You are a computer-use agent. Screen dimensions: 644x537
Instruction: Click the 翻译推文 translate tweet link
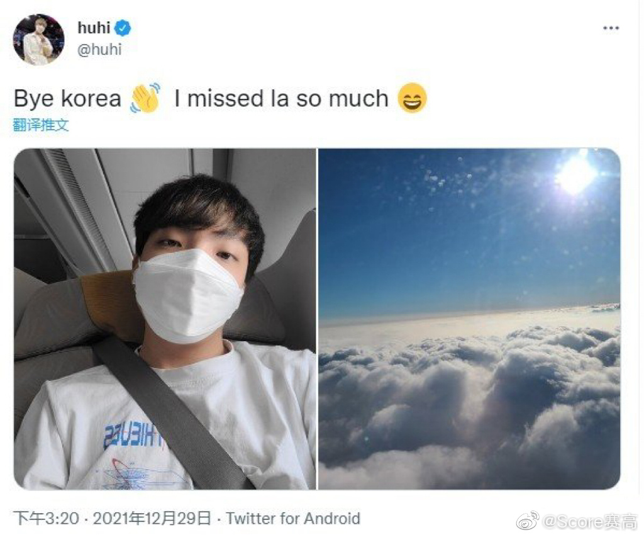pyautogui.click(x=41, y=125)
